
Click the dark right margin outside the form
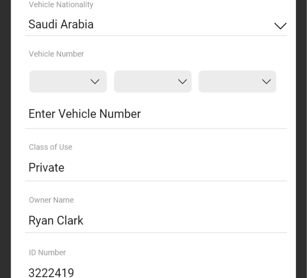click(x=302, y=139)
